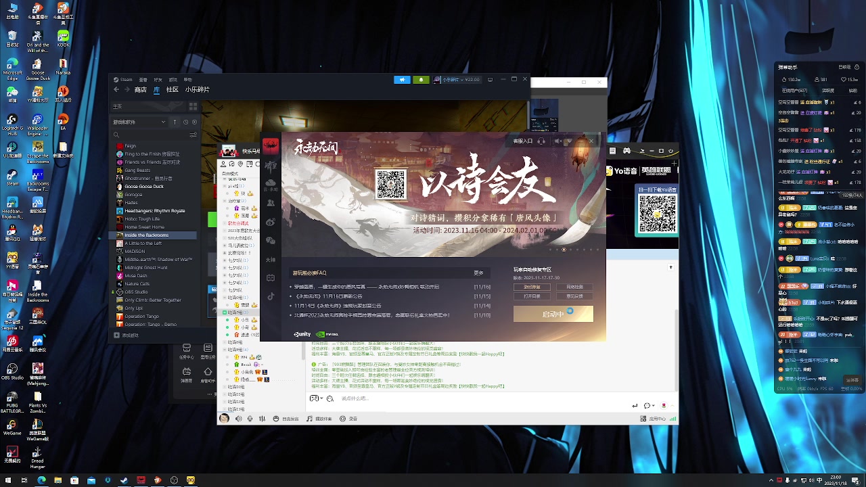The height and width of the screenshot is (487, 866).
Task: Open Microsoft Edge desktop shortcut
Action: coord(12,68)
